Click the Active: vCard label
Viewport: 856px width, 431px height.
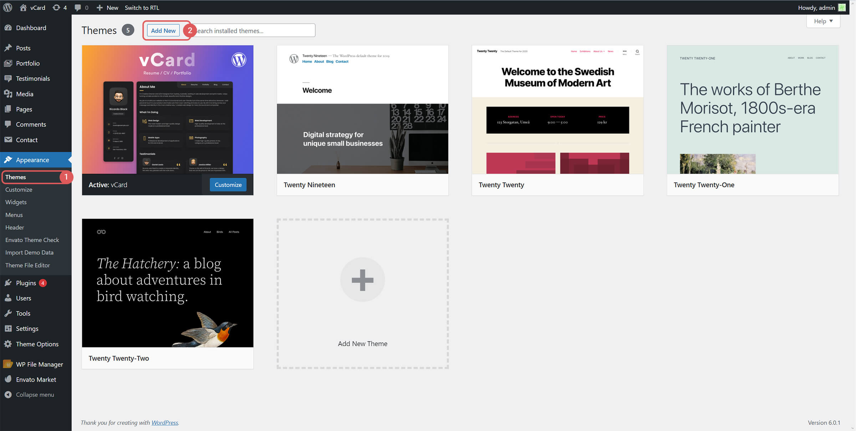(x=108, y=185)
